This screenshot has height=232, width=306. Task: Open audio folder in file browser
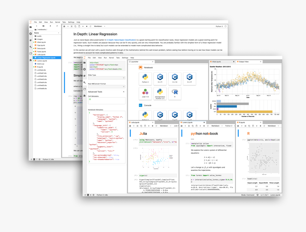click(x=47, y=36)
